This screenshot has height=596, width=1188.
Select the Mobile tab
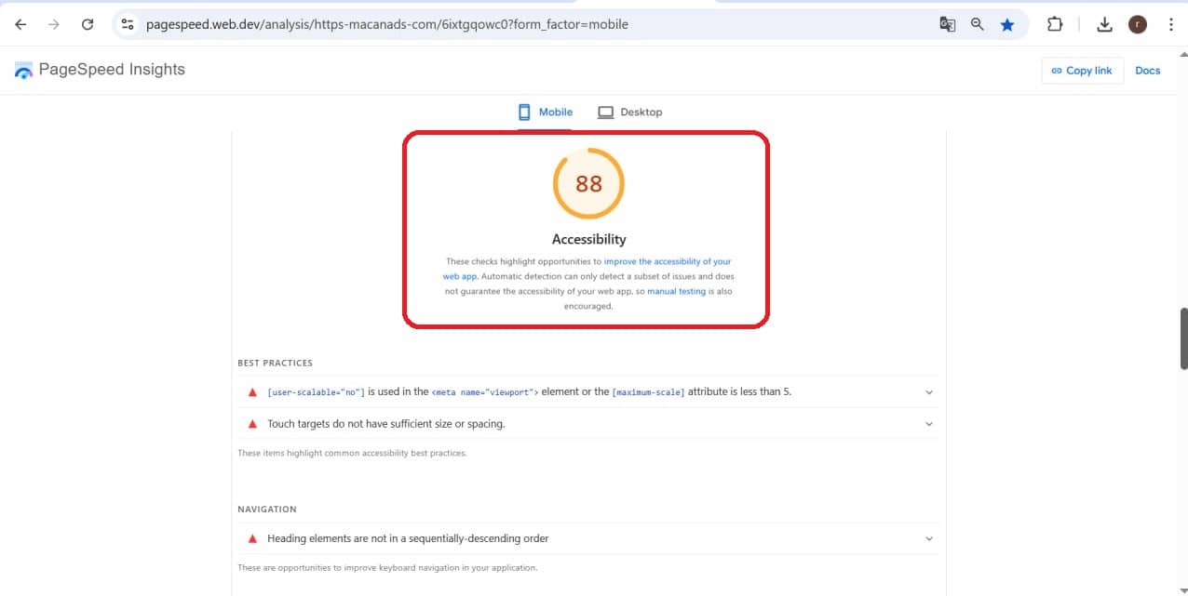pos(545,112)
